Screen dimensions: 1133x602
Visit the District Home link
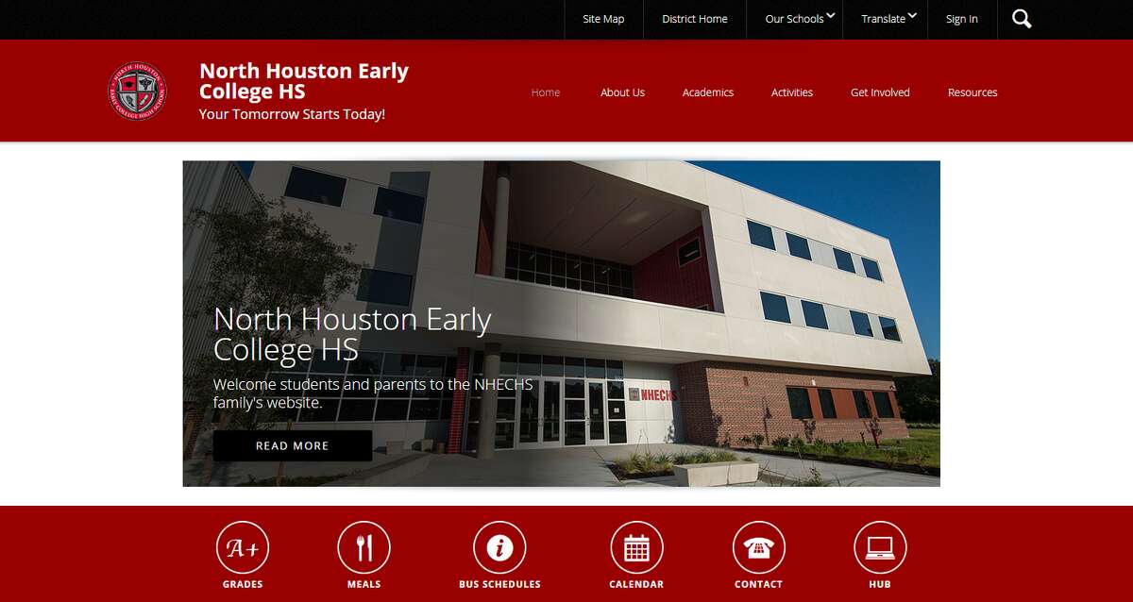click(695, 19)
